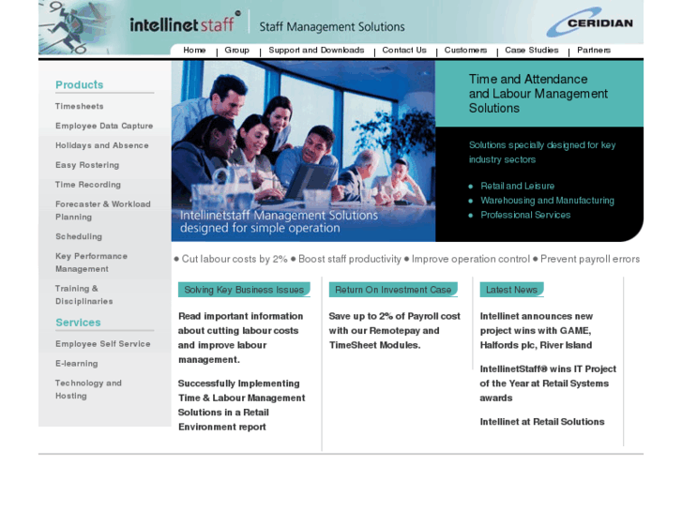Open Warehousing and Manufacturing sector link
Viewport: 682px width, 511px height.
click(547, 201)
